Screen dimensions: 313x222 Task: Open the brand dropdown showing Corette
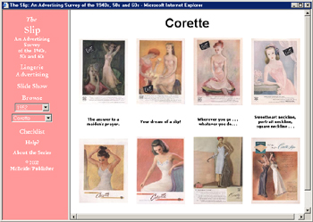[32, 118]
